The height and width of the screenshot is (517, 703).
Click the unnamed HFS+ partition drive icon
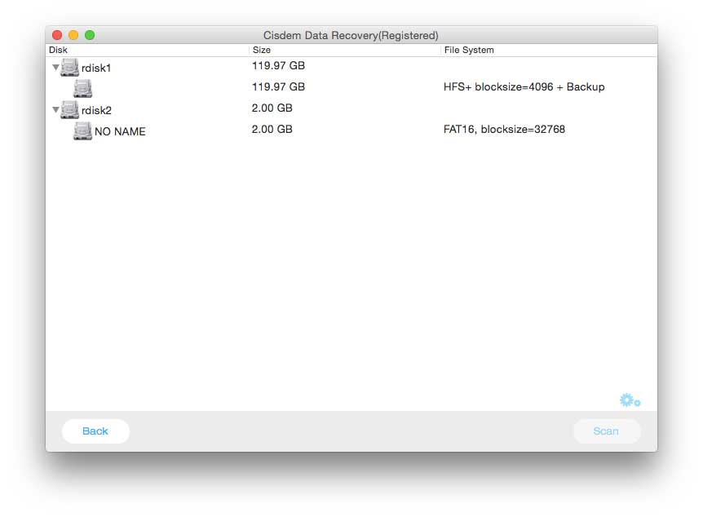82,88
